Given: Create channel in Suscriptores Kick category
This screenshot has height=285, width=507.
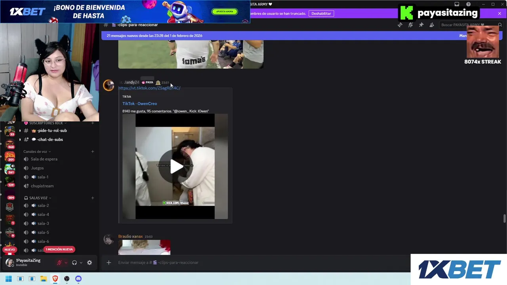Looking at the screenshot, I should 93,123.
